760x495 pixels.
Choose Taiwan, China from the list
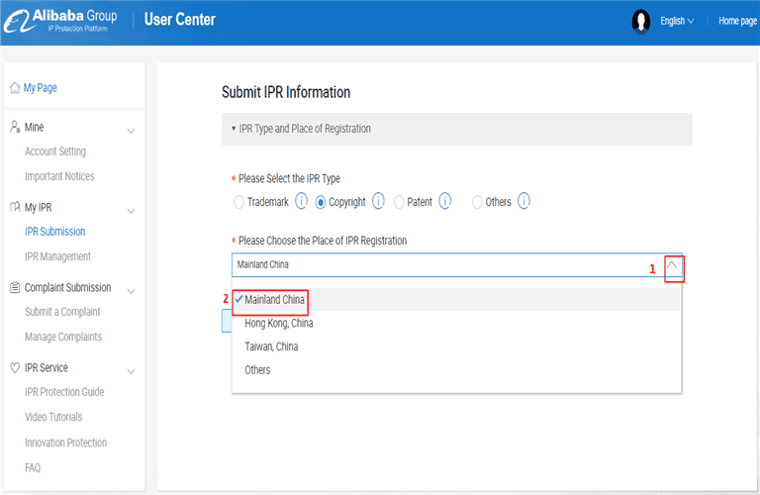coord(271,346)
